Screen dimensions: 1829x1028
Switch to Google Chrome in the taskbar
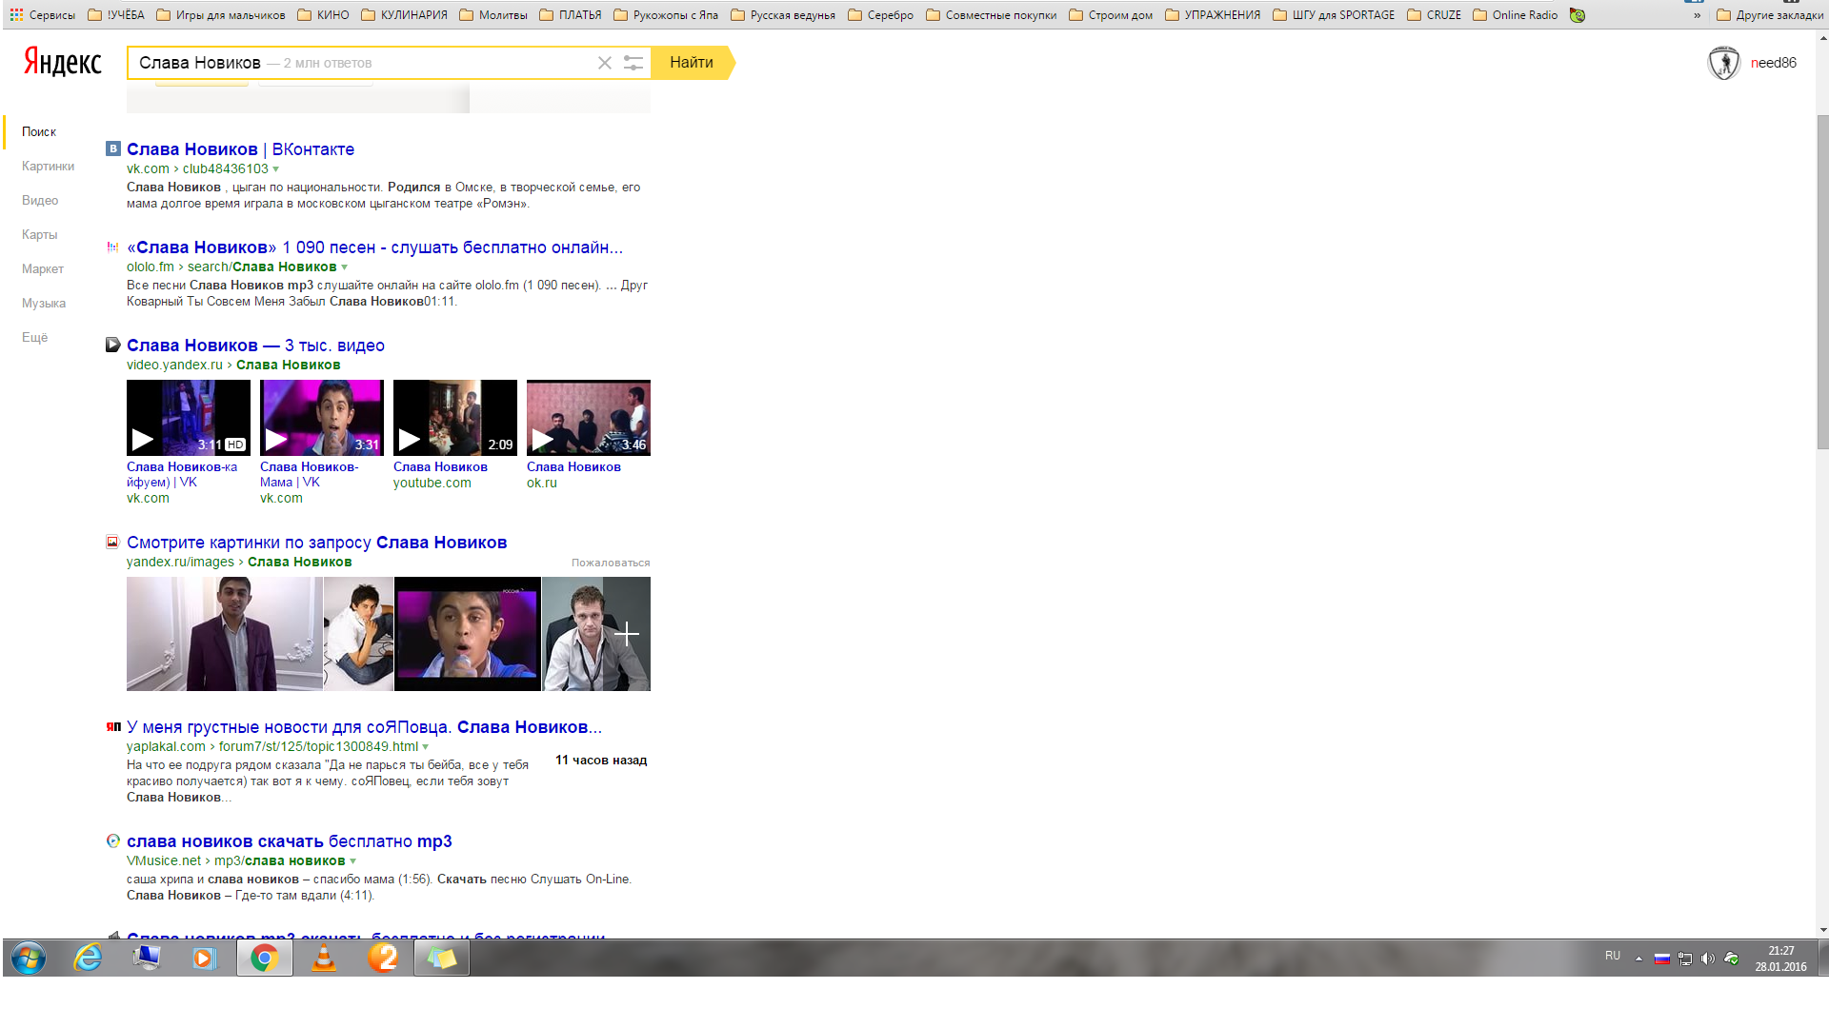(x=264, y=958)
